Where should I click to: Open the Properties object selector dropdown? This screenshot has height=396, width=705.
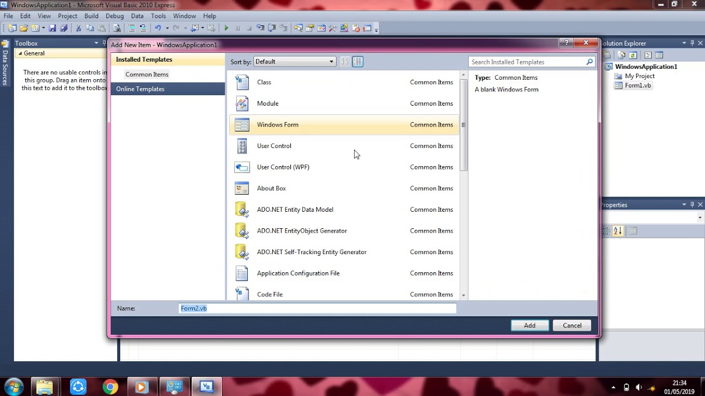coord(700,217)
